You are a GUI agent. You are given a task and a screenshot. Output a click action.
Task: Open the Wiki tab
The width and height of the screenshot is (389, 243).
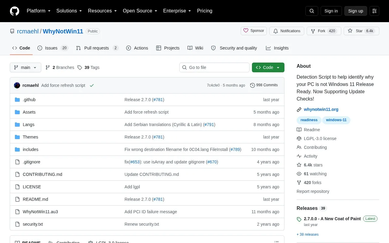click(195, 48)
